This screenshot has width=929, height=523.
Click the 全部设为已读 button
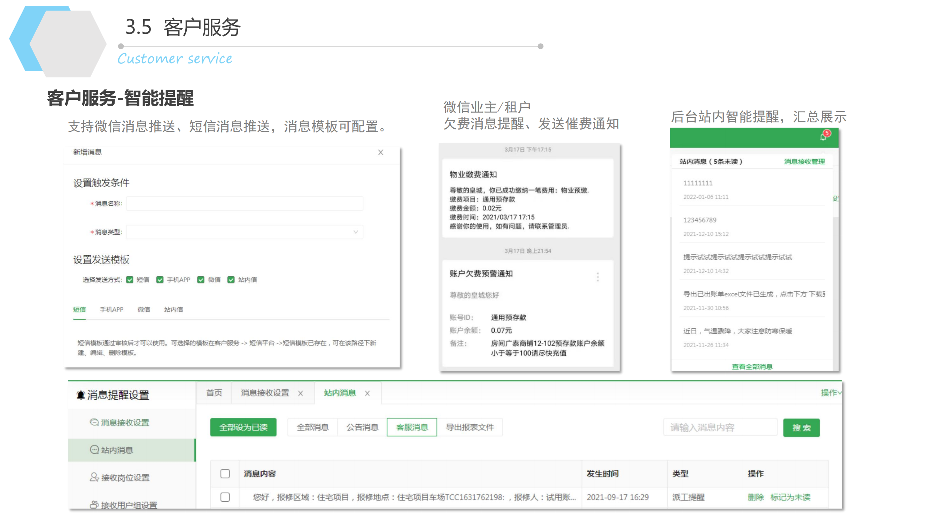[x=243, y=427]
